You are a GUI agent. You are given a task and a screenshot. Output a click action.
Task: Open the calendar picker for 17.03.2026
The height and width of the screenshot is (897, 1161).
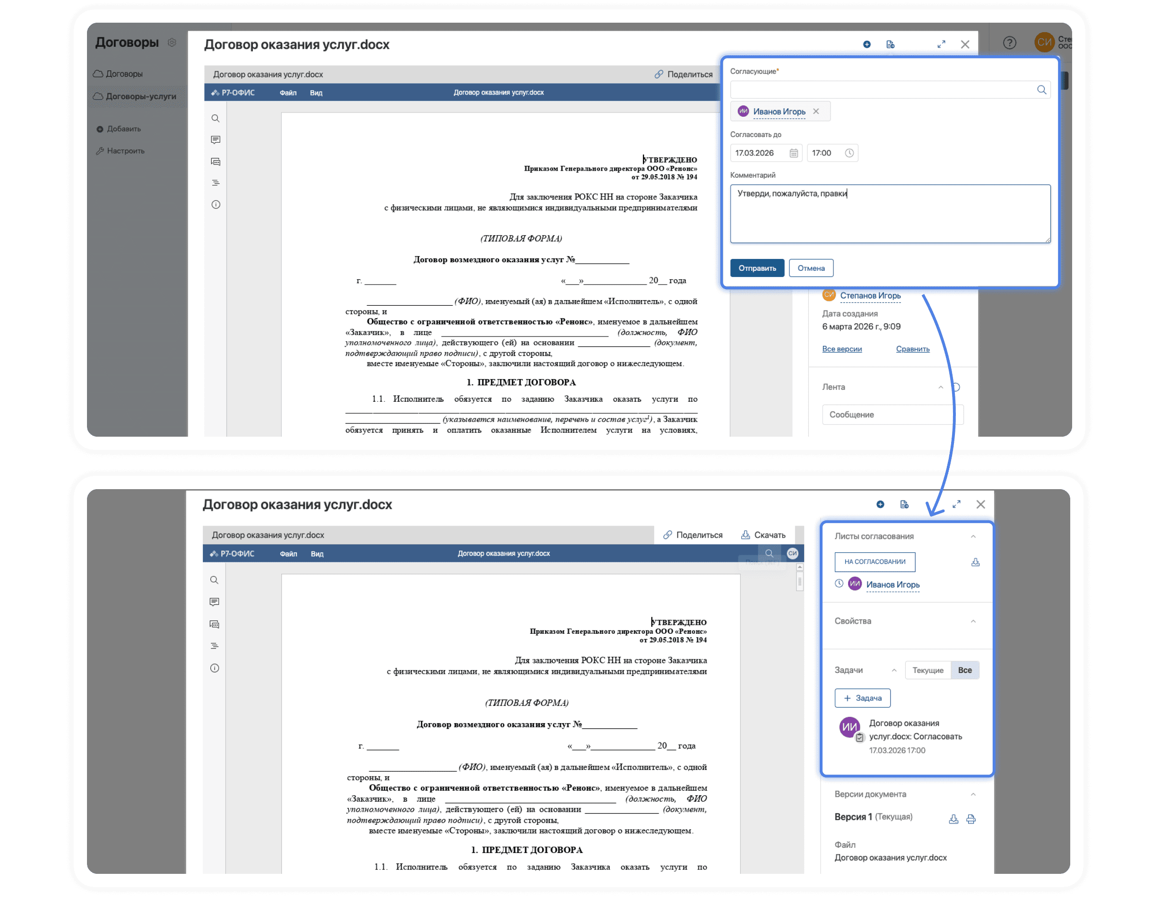[x=793, y=153]
